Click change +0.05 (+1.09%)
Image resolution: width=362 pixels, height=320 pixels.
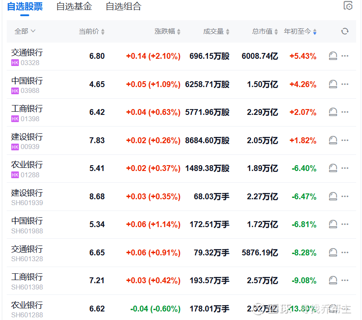coord(153,84)
